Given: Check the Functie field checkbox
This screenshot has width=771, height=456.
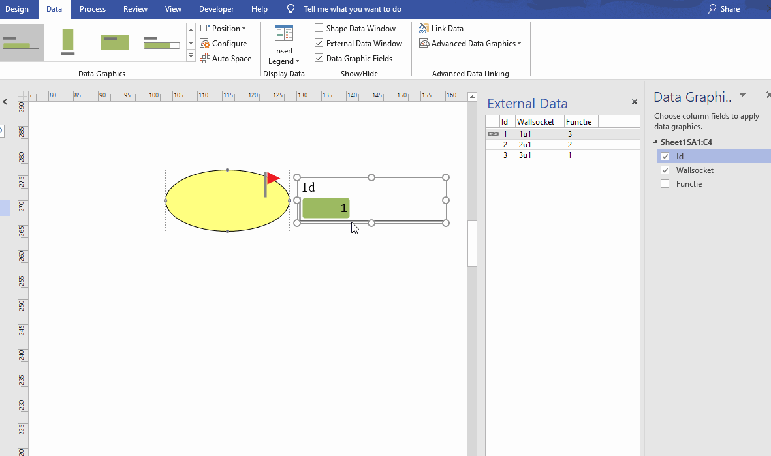Looking at the screenshot, I should [x=665, y=184].
